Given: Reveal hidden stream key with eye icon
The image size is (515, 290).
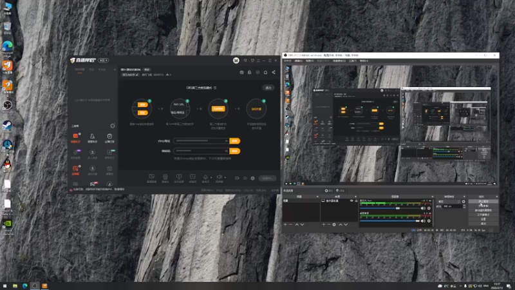Looking at the screenshot, I should tap(227, 151).
